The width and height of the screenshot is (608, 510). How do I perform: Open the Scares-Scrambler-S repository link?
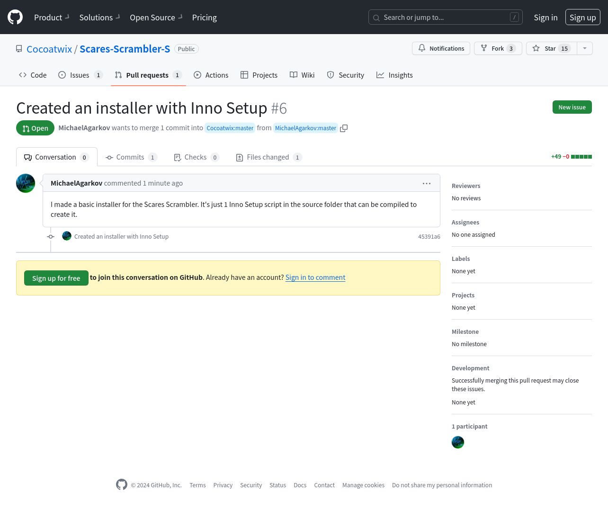click(x=125, y=49)
